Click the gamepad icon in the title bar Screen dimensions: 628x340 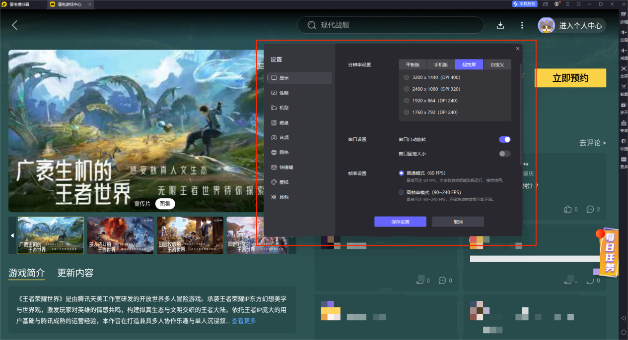pyautogui.click(x=546, y=4)
